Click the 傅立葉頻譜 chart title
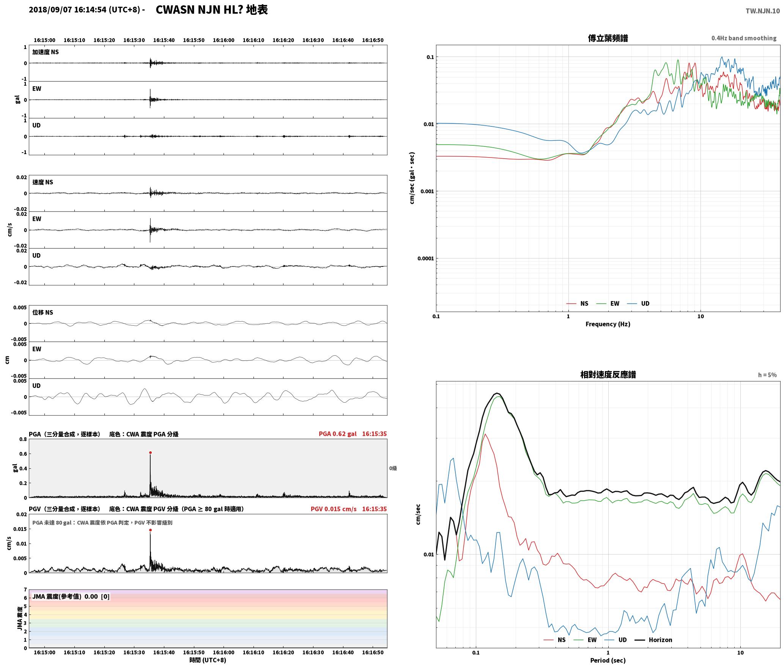Viewport: 784px width, 668px height. click(608, 38)
